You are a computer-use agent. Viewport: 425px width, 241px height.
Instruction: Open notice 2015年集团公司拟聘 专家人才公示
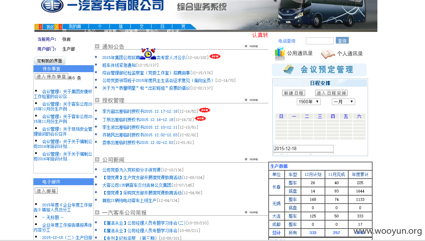(x=144, y=58)
